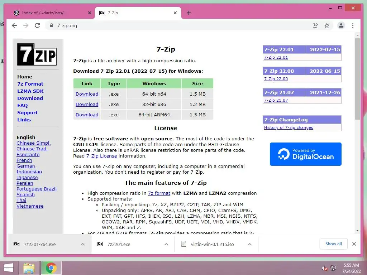Open the 7z Format page
This screenshot has height=275, width=367.
click(x=30, y=84)
